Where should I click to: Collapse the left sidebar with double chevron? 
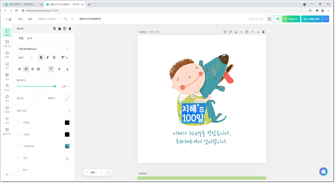coord(7,174)
